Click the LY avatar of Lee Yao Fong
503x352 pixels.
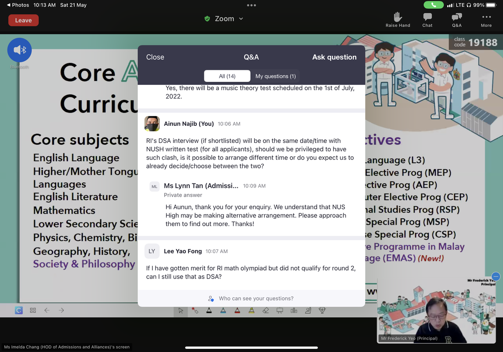[x=152, y=251]
